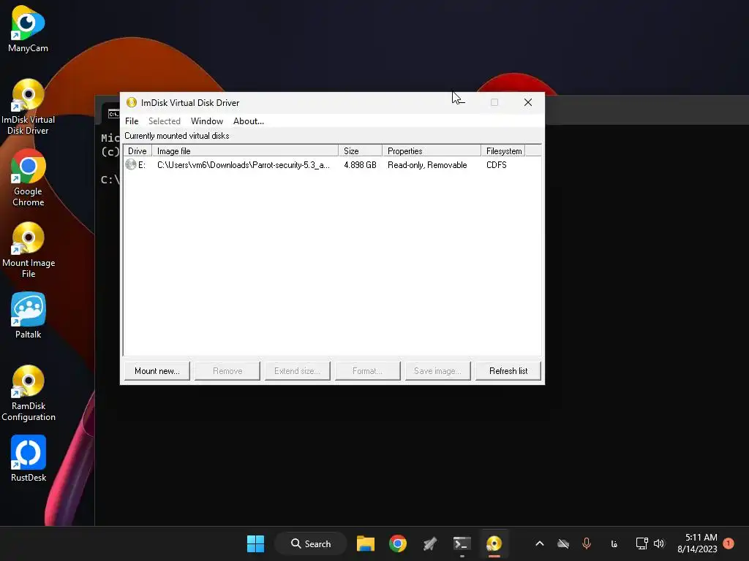Open network settings tray icon

coord(641,543)
